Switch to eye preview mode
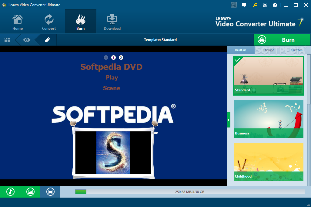Viewport: 311px width, 207px height. click(x=27, y=40)
